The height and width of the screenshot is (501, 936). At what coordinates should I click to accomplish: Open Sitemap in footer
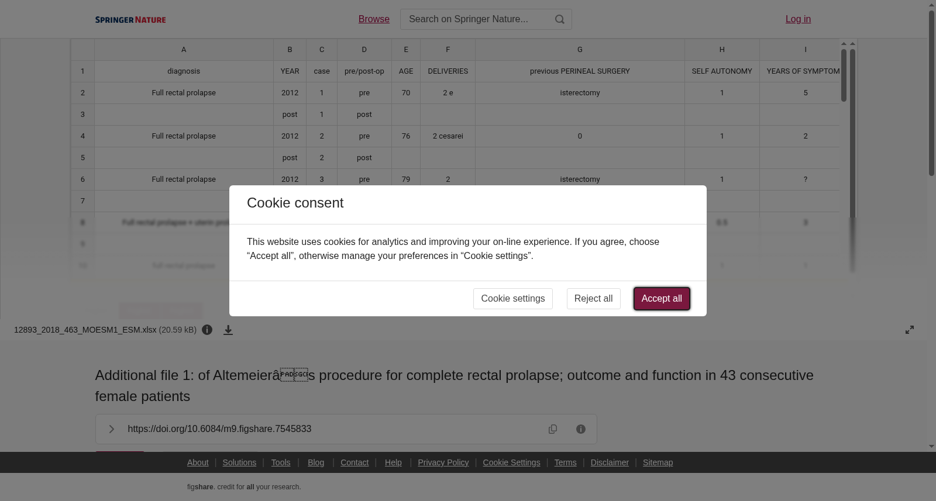tap(658, 462)
